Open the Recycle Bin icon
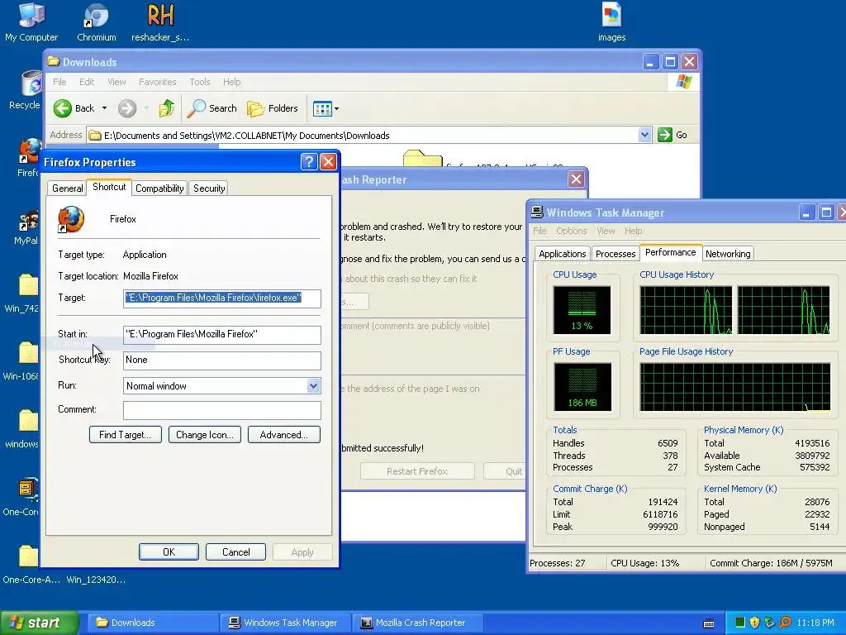 pyautogui.click(x=24, y=90)
